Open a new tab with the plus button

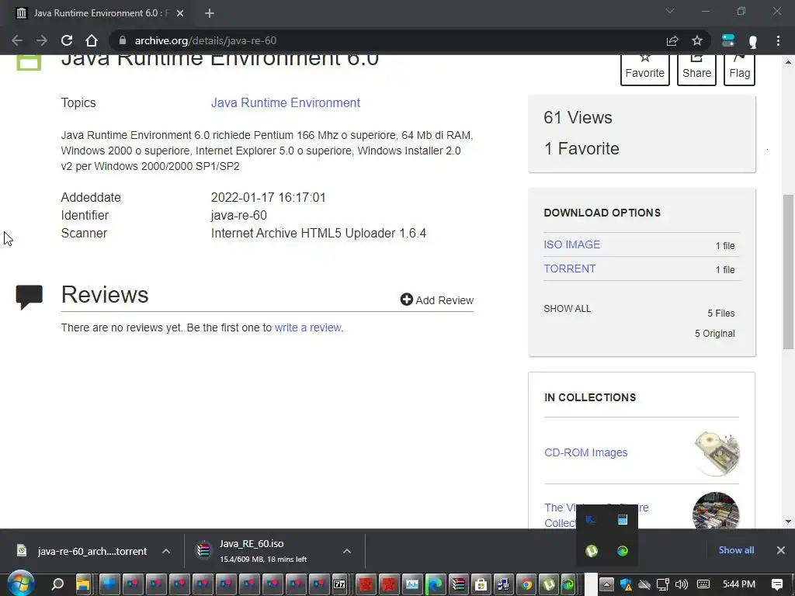coord(210,13)
